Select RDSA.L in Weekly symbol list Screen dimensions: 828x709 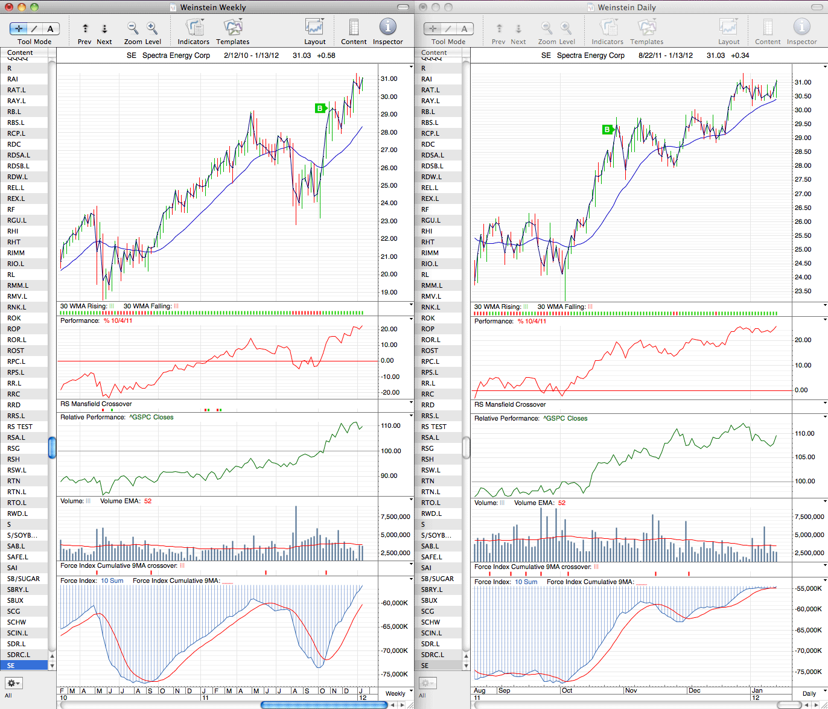24,155
